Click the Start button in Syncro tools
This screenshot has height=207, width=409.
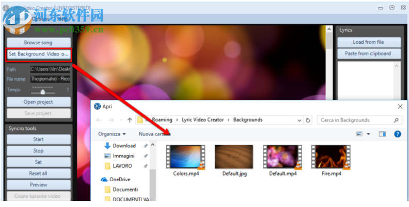point(39,140)
